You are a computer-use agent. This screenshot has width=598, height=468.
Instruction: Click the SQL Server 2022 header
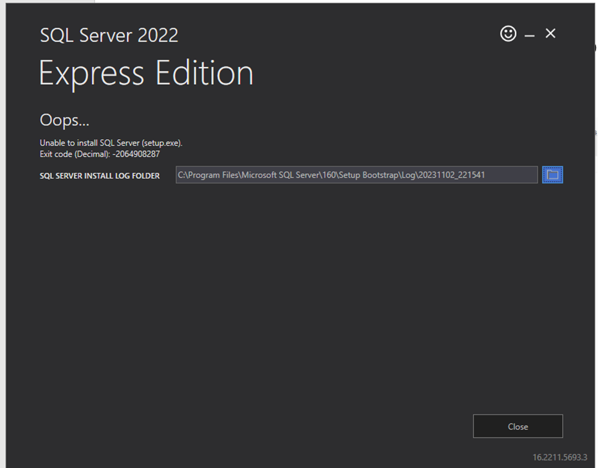coord(109,35)
